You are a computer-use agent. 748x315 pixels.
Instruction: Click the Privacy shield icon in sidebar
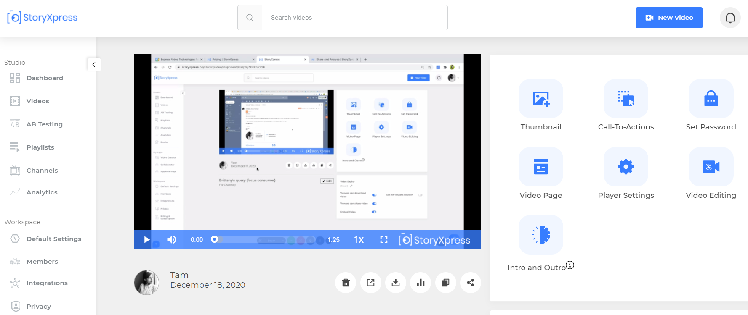[16, 306]
